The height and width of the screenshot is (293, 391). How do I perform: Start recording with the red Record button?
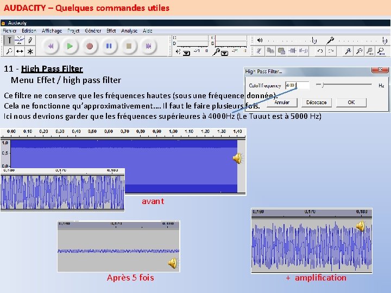(90, 46)
